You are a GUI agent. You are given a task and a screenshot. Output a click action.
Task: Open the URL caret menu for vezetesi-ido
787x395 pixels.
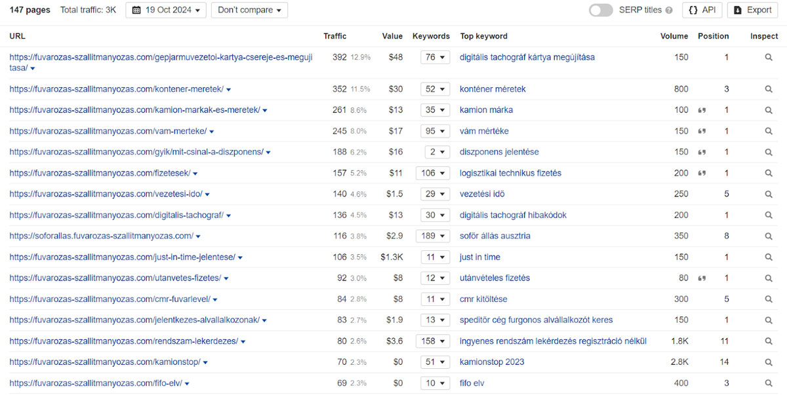click(207, 195)
